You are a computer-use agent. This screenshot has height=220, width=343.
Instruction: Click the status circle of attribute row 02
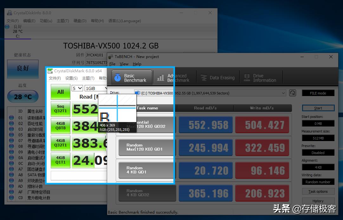click(x=11, y=123)
